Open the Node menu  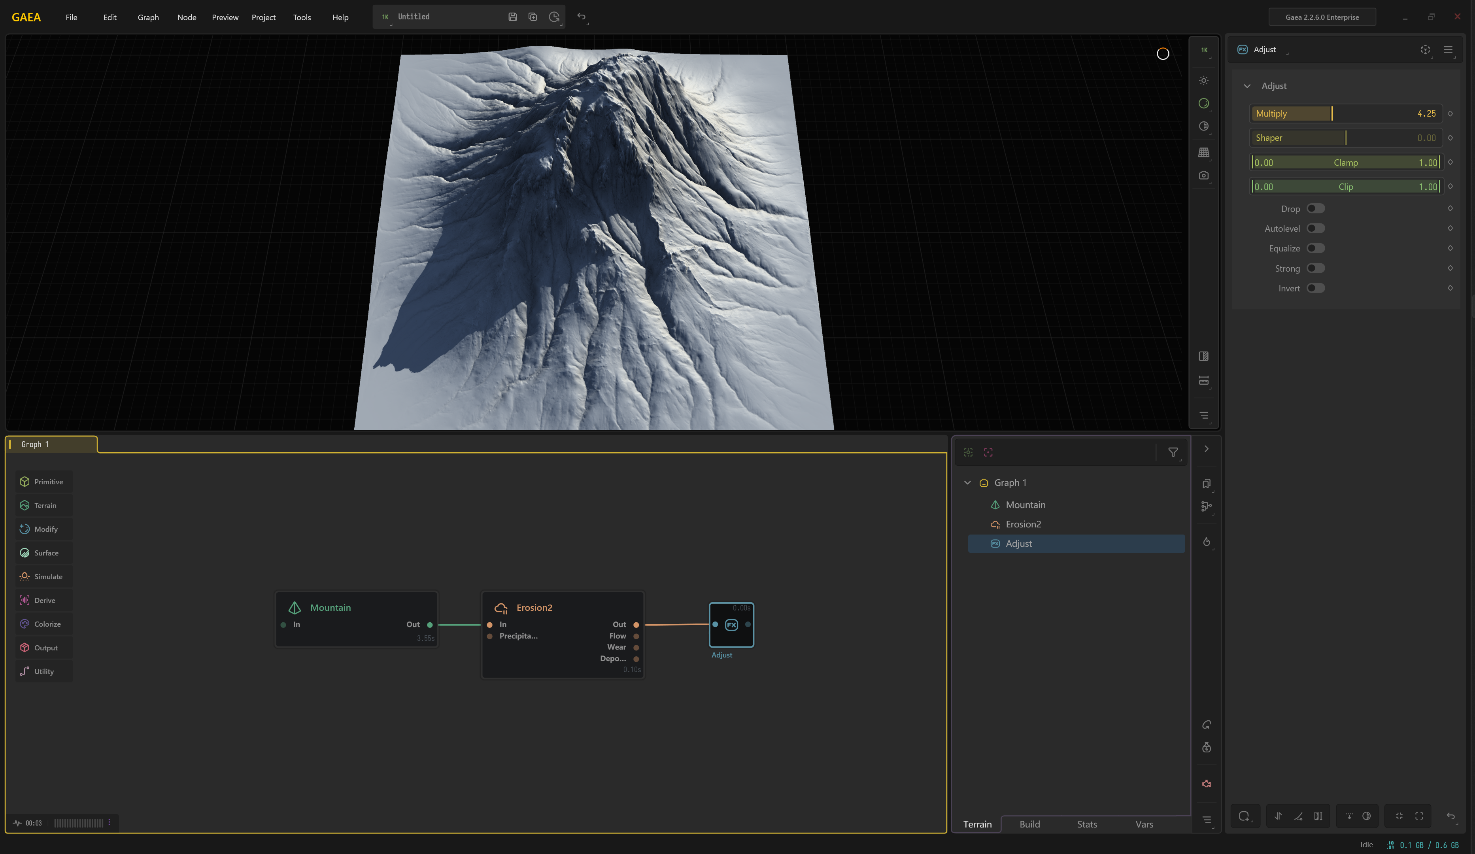pos(187,17)
